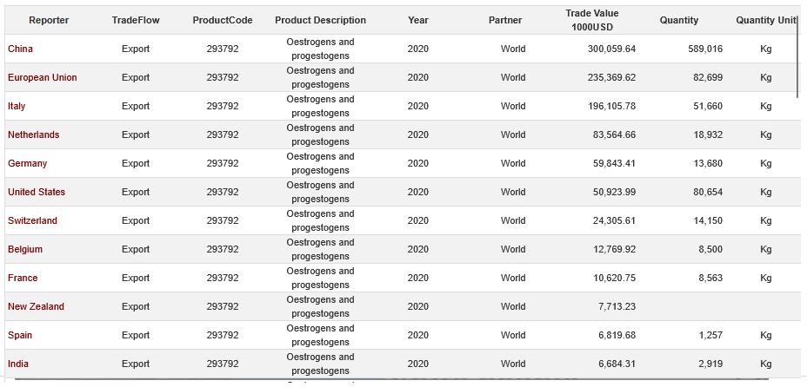Select the Netherlands reporter link

34,134
